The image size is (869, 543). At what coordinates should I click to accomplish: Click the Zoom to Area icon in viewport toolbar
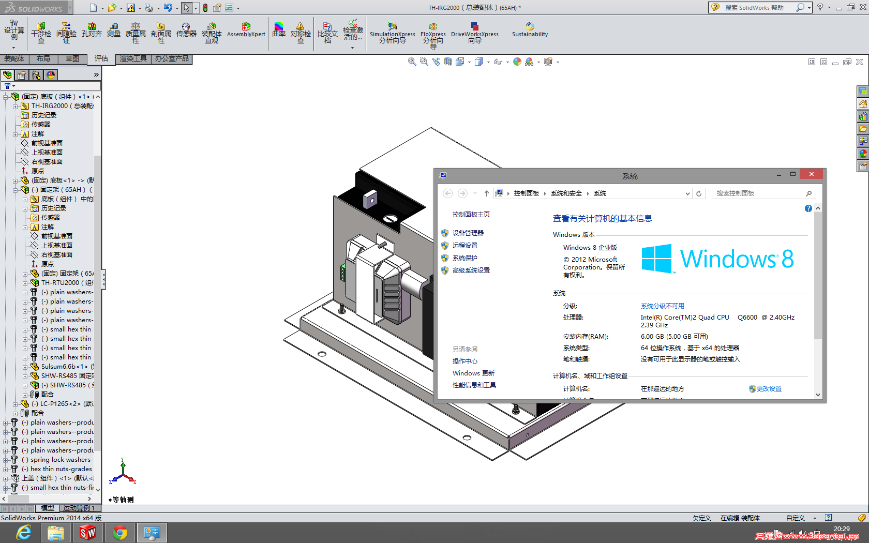(x=424, y=62)
